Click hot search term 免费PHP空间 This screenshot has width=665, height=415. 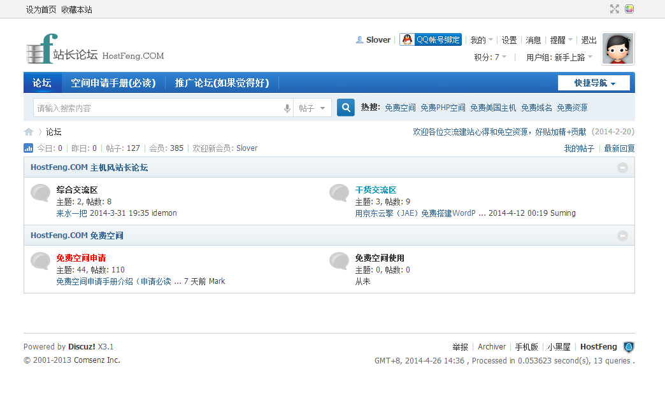pyautogui.click(x=443, y=108)
